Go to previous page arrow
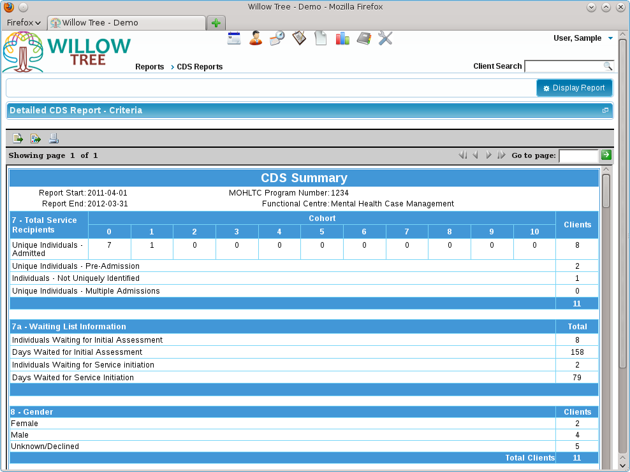Image resolution: width=630 pixels, height=472 pixels. coord(475,155)
